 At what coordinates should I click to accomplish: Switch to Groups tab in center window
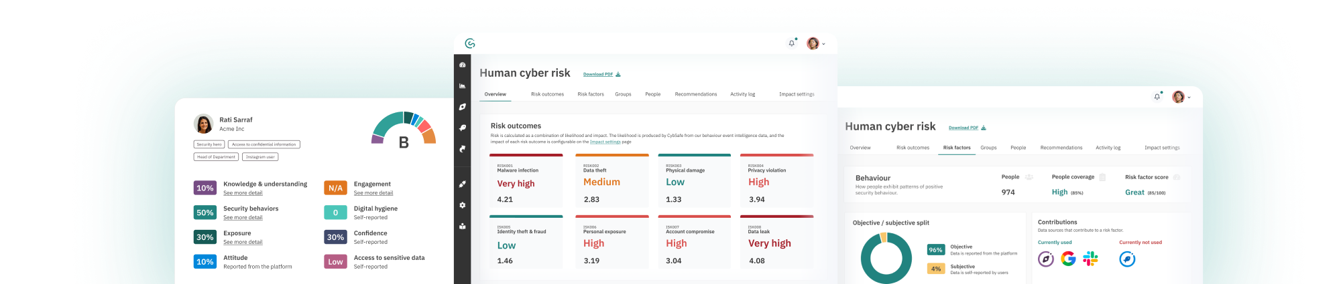coord(624,94)
